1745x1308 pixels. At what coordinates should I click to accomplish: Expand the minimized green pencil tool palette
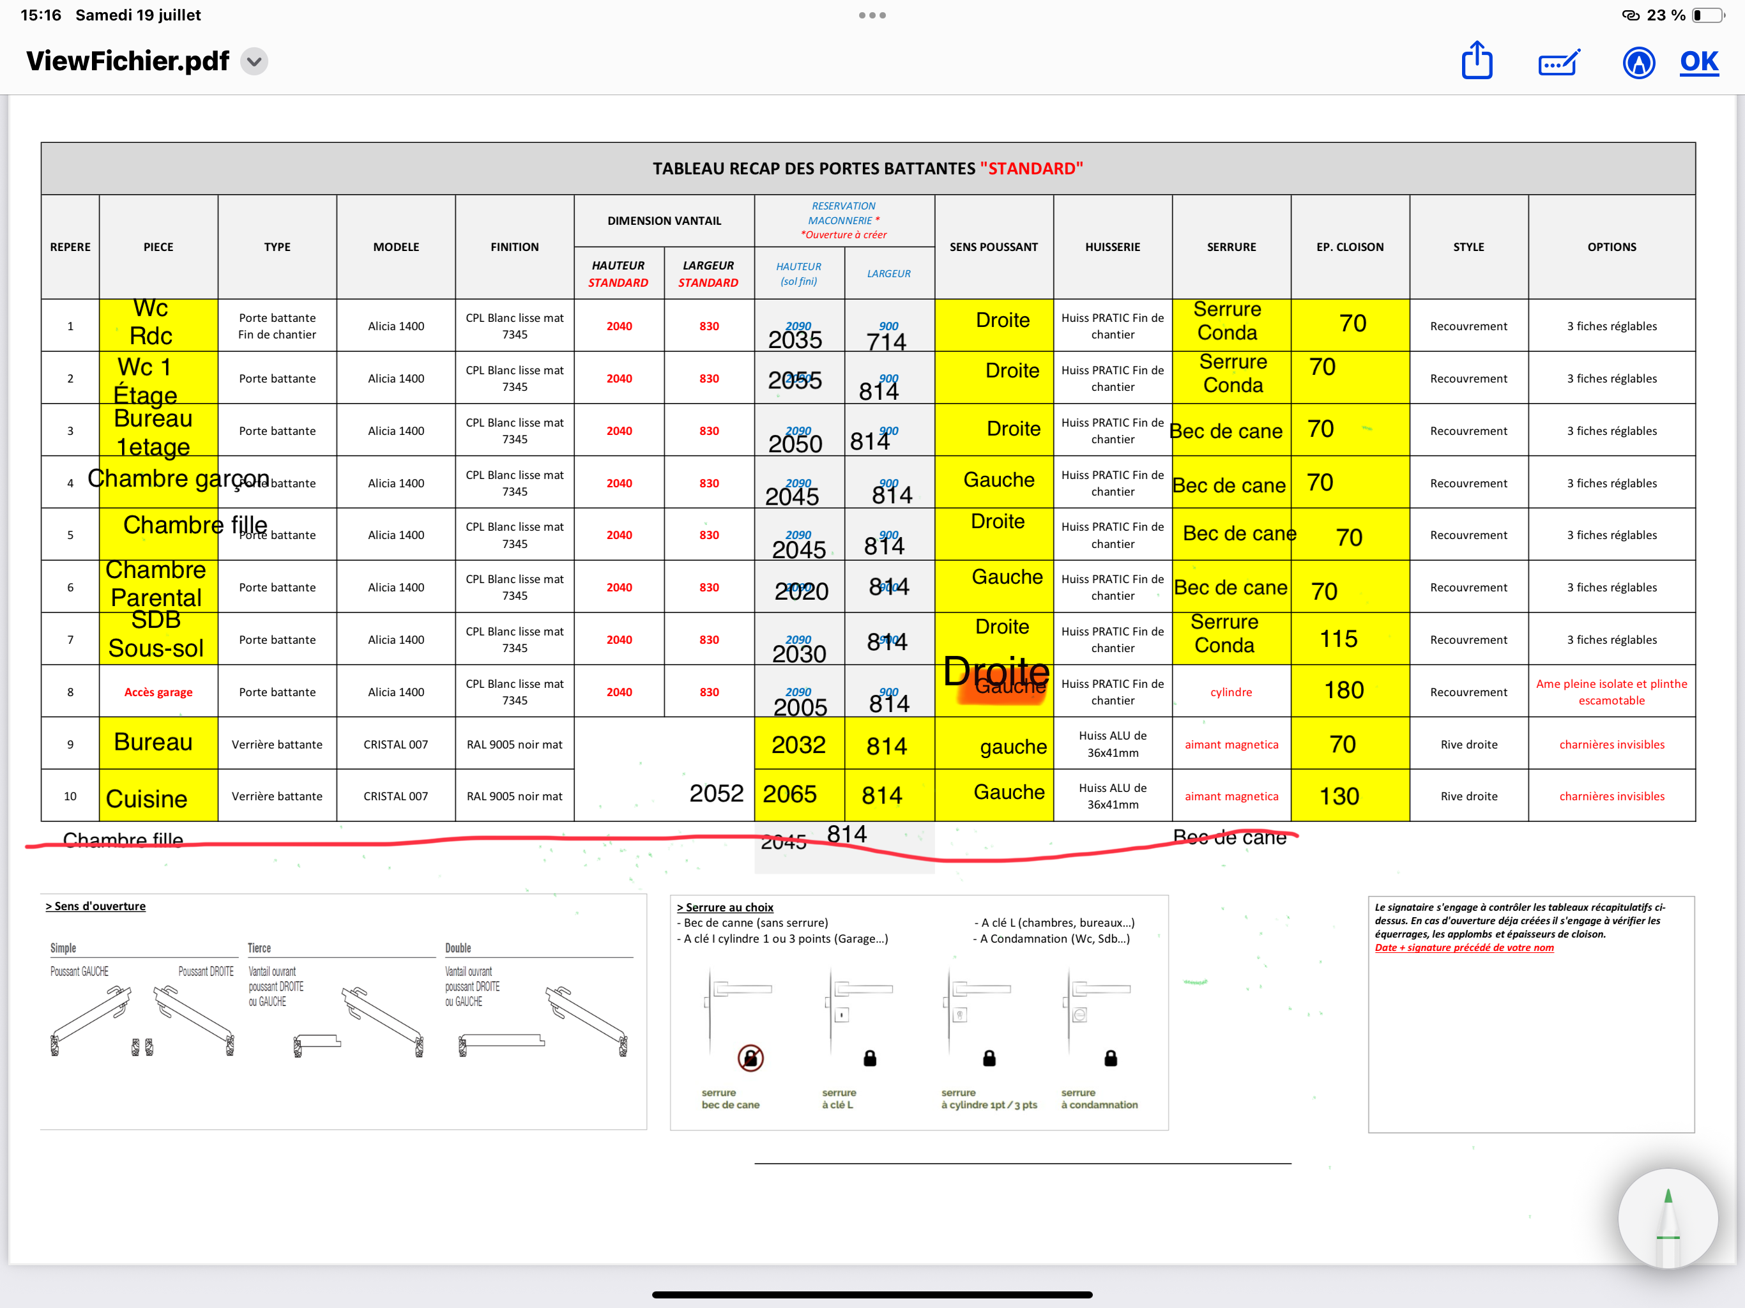pos(1667,1218)
